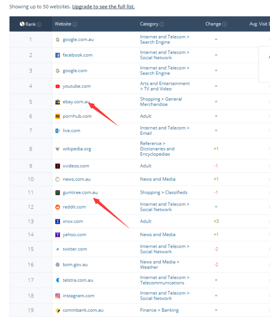Click the news.com.au favicon
The width and height of the screenshot is (270, 317).
pyautogui.click(x=57, y=180)
